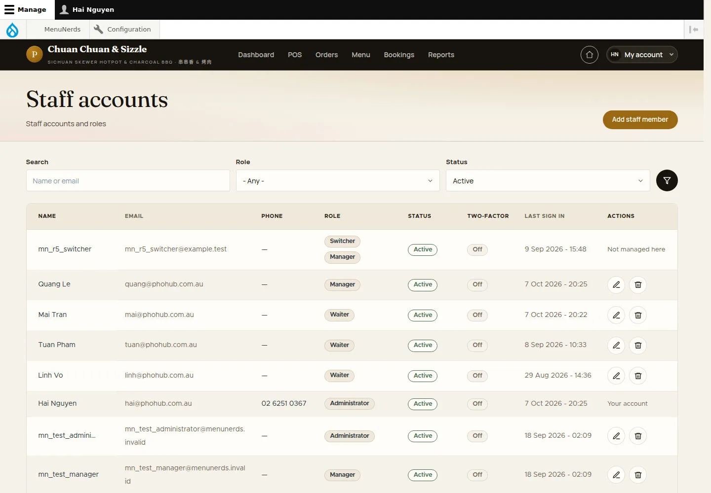Apply filters with the funnel button
Screen dimensions: 711x493
pos(667,180)
